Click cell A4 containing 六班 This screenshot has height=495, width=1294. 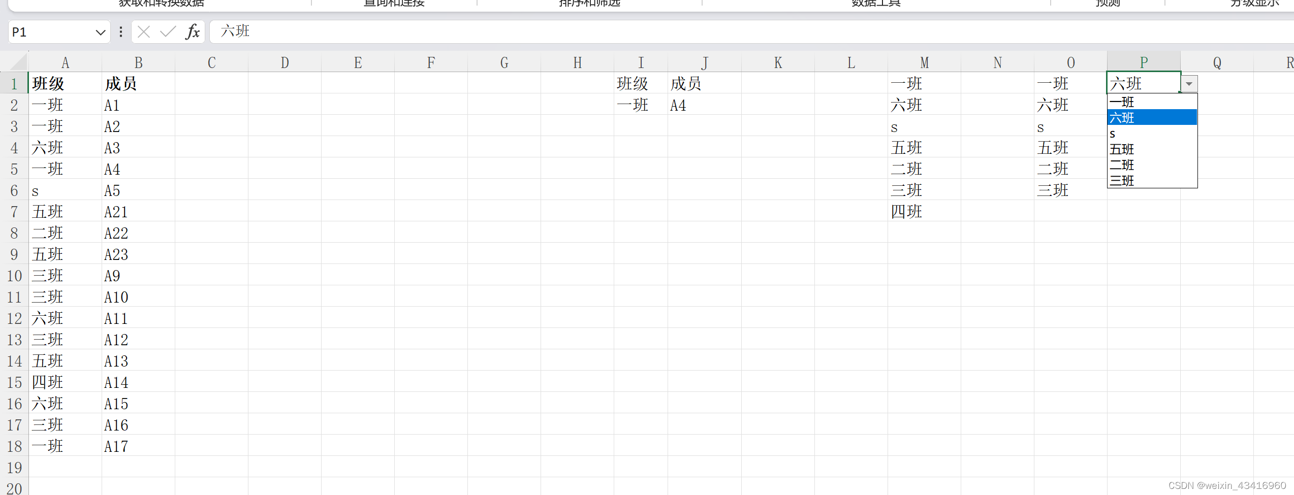[65, 148]
